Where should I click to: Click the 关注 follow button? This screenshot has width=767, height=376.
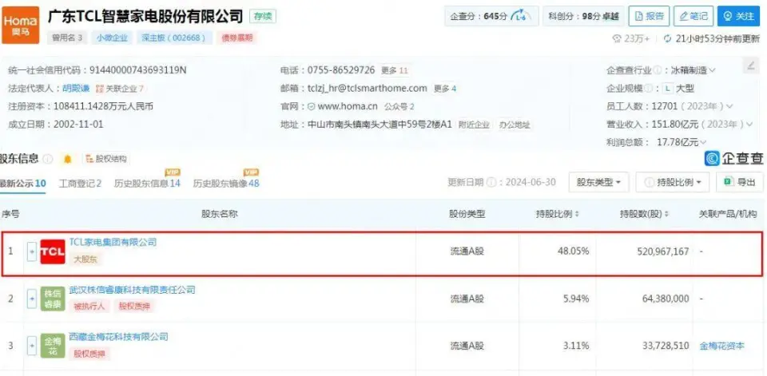(738, 16)
